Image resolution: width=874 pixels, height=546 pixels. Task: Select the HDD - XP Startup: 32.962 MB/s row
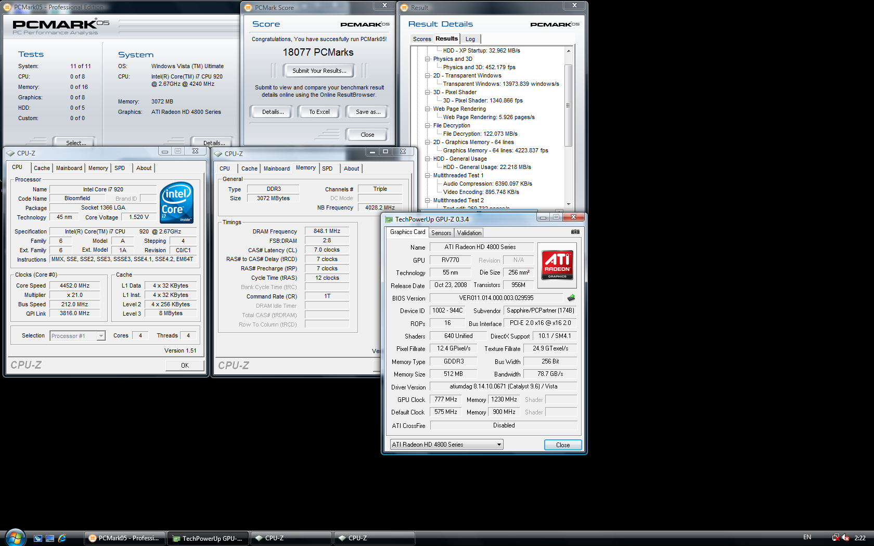click(482, 50)
